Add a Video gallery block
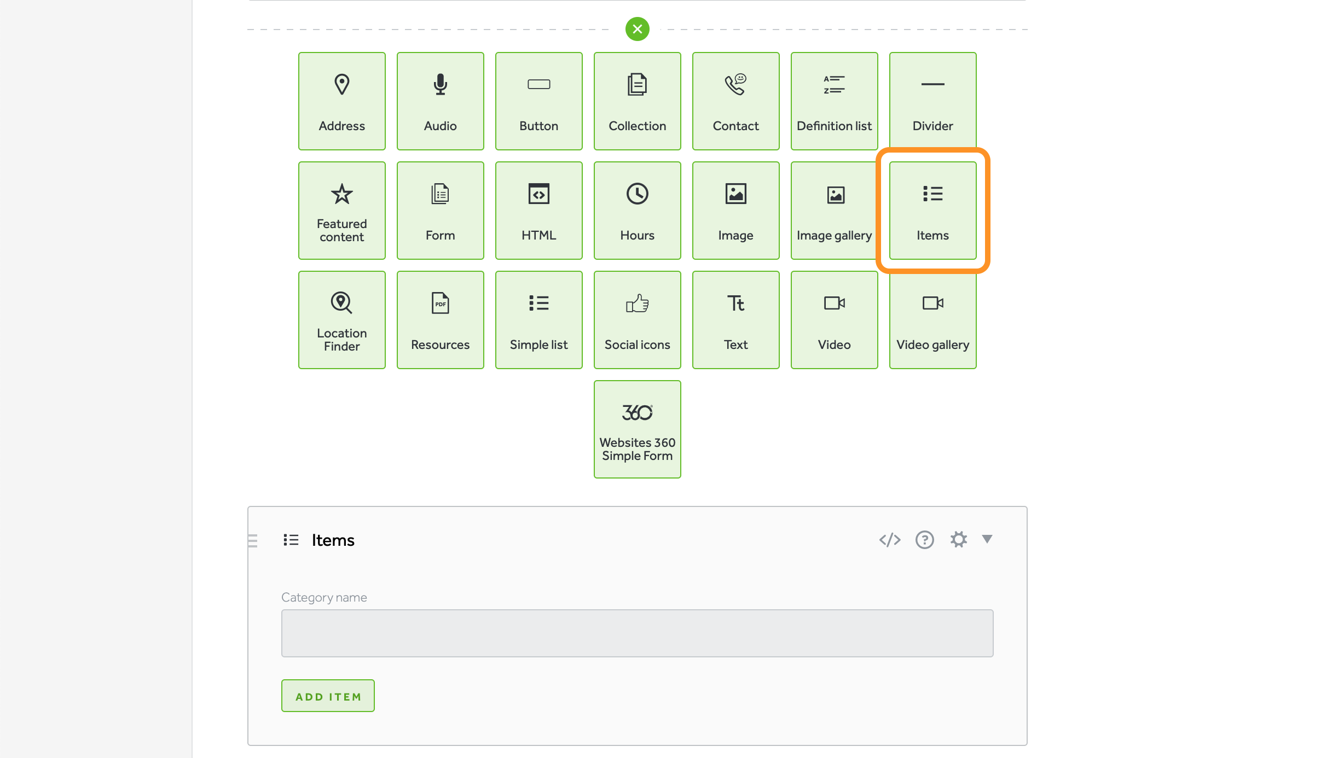Screen dimensions: 1344x758 click(932, 320)
